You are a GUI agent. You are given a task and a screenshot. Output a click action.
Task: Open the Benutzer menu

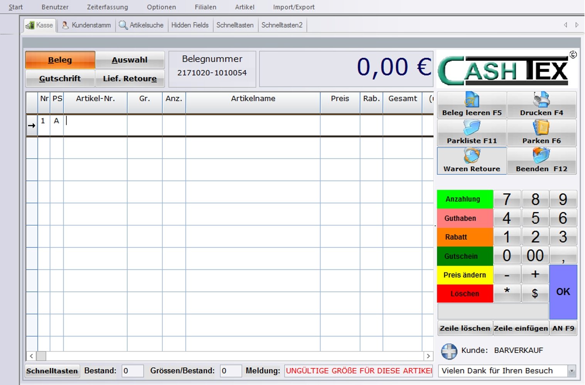(x=55, y=7)
